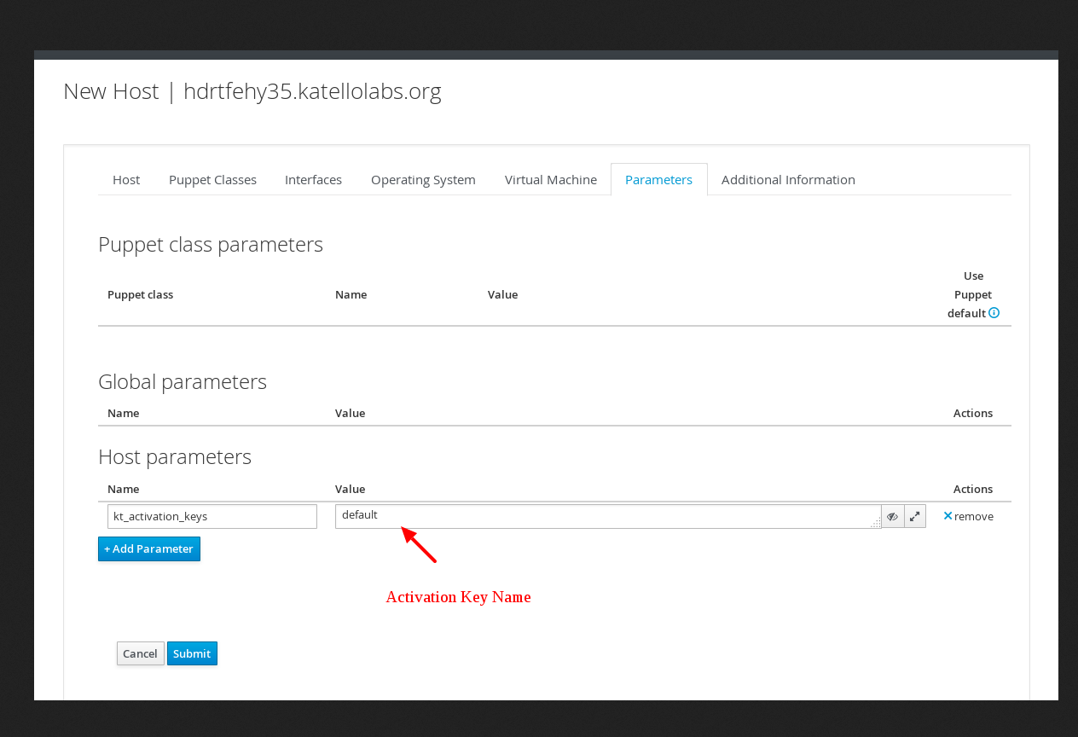Click the info icon beside Use Puppet default
Viewport: 1078px width, 737px height.
click(994, 313)
